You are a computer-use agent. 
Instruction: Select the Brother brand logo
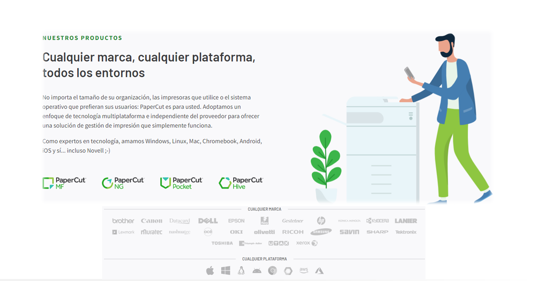[123, 221]
